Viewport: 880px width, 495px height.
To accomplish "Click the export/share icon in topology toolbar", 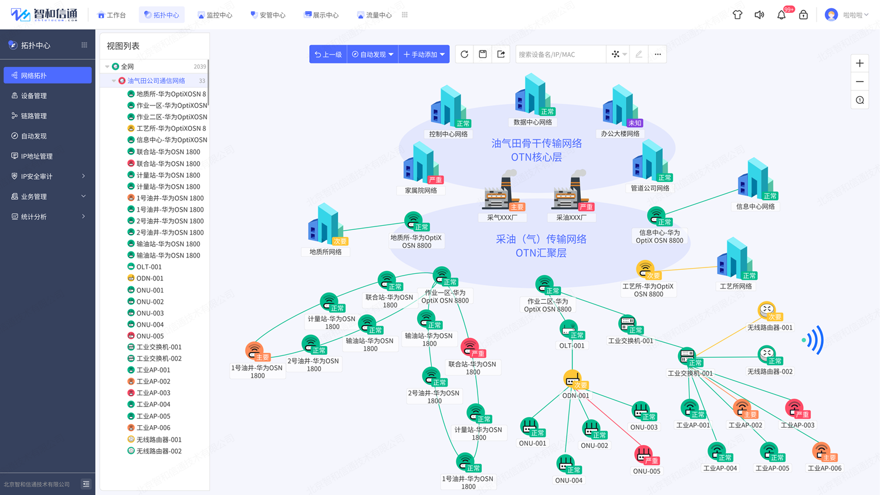I will [501, 54].
